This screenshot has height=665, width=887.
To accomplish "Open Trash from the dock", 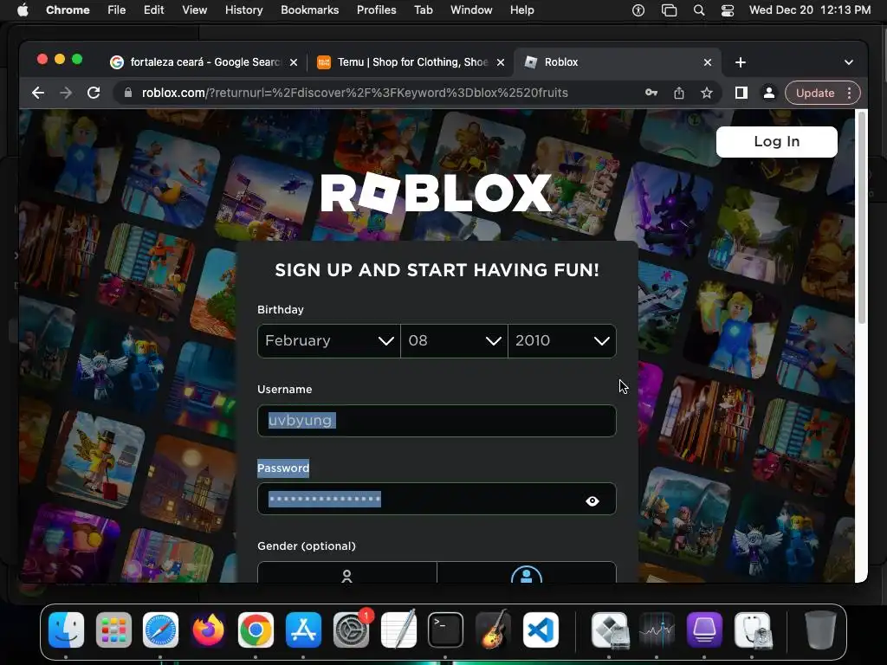I will pos(820,630).
